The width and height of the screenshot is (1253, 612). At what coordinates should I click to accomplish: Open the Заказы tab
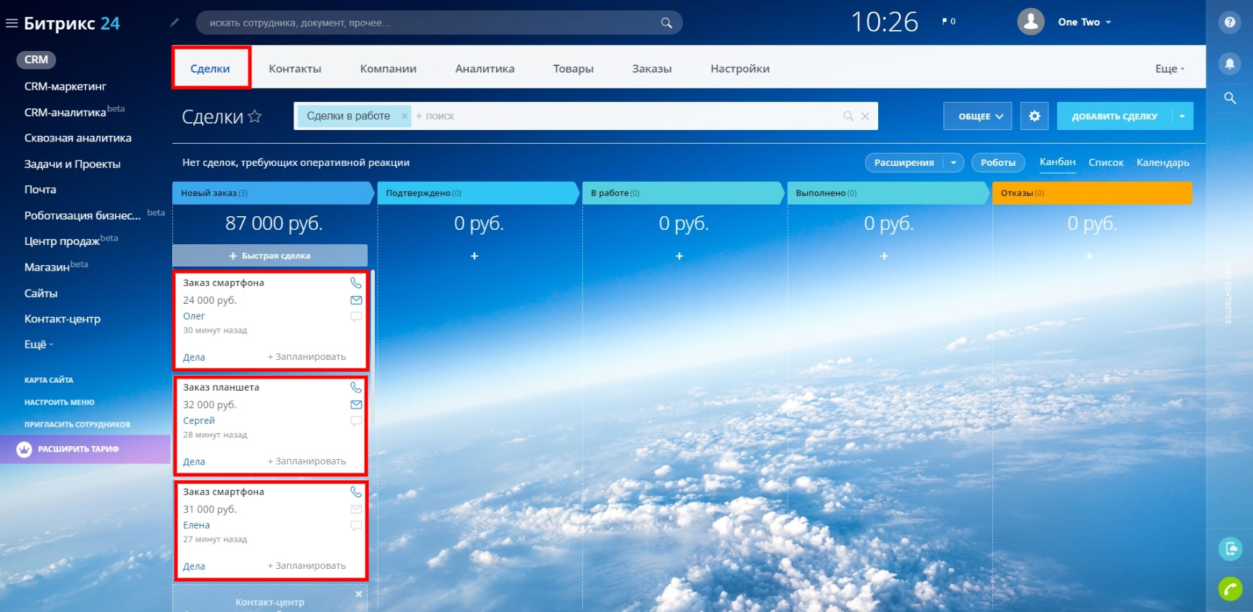(652, 68)
